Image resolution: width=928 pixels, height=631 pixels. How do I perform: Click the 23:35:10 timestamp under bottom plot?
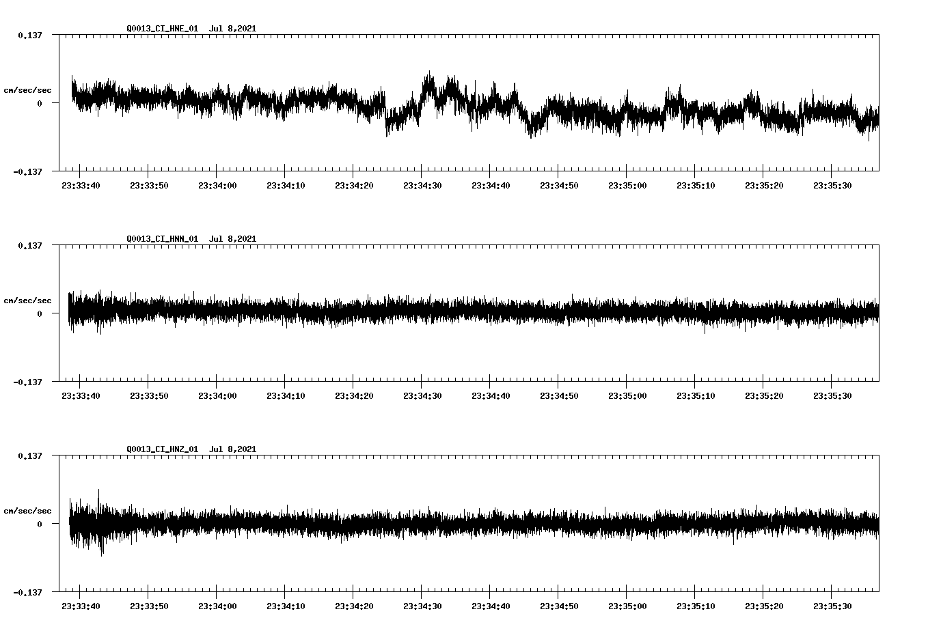[x=694, y=605]
